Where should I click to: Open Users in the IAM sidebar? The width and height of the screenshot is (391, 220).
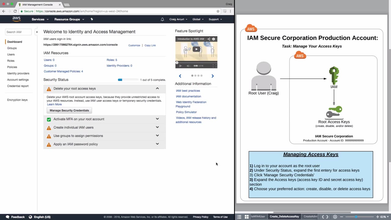(x=11, y=54)
